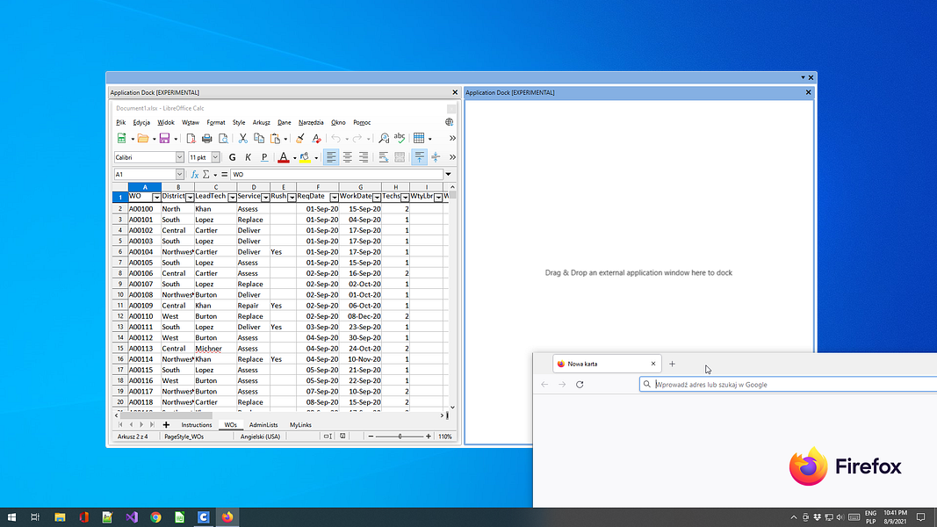
Task: Add a new sheet with plus button
Action: [166, 425]
